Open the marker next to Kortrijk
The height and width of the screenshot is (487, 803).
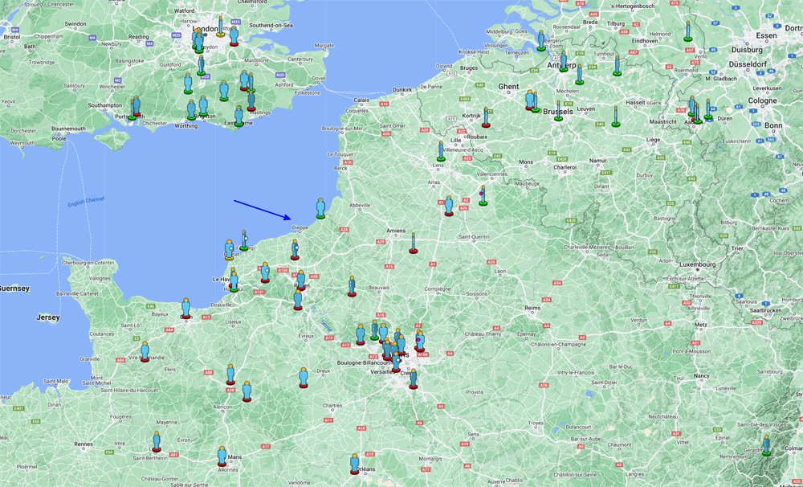point(486,117)
